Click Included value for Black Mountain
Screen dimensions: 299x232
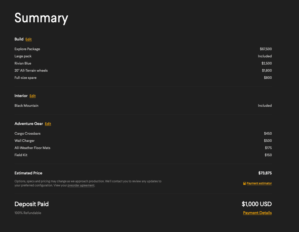[265, 106]
